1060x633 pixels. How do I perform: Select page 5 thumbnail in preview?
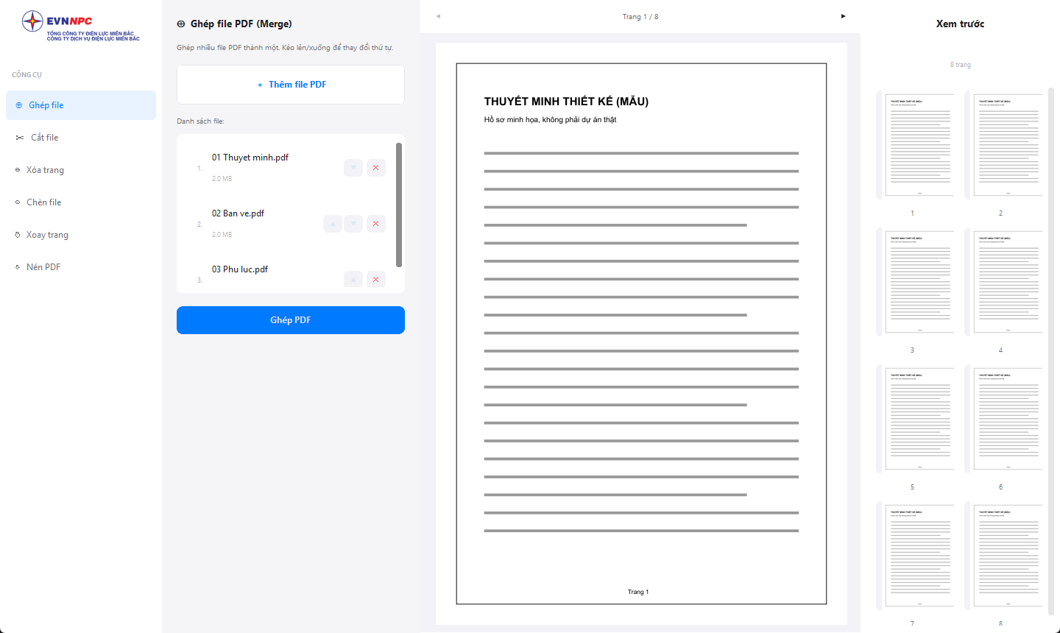915,419
